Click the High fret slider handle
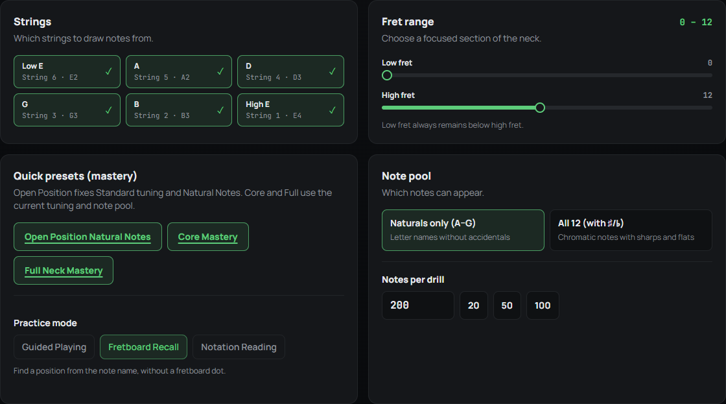 coord(540,108)
